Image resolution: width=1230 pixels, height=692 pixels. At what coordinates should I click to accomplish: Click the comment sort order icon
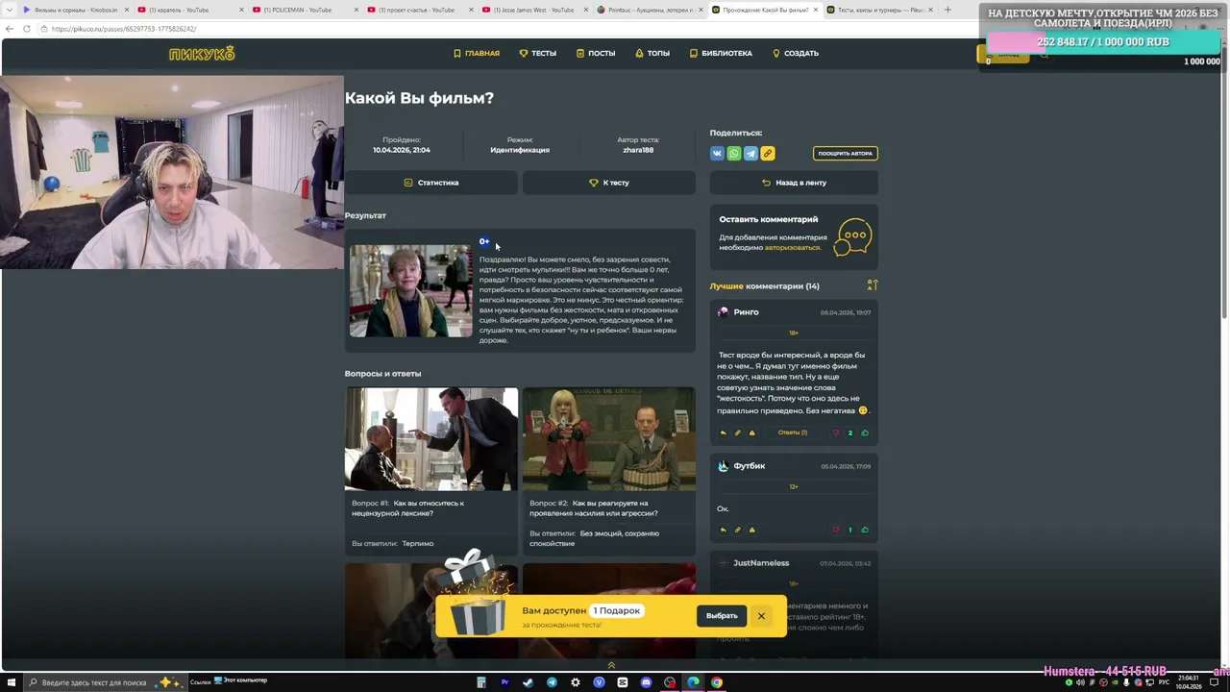pyautogui.click(x=873, y=285)
